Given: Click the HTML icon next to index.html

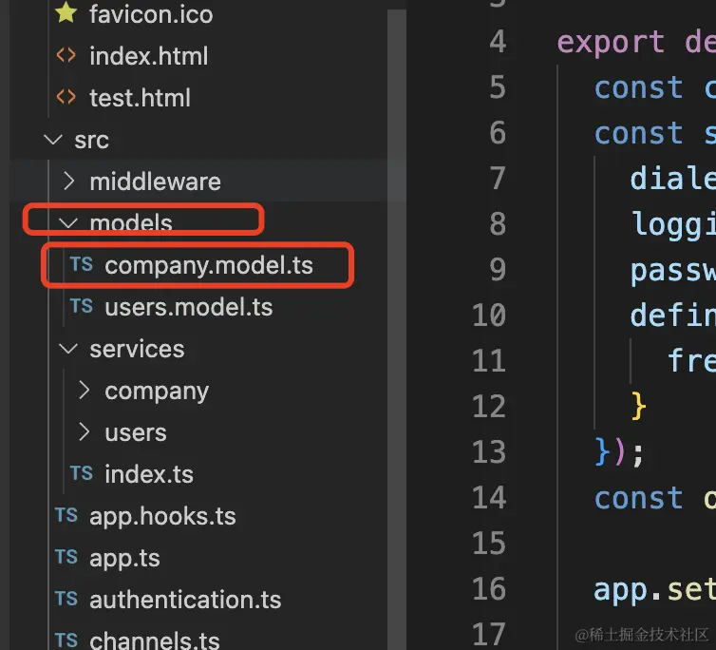Looking at the screenshot, I should tap(66, 55).
